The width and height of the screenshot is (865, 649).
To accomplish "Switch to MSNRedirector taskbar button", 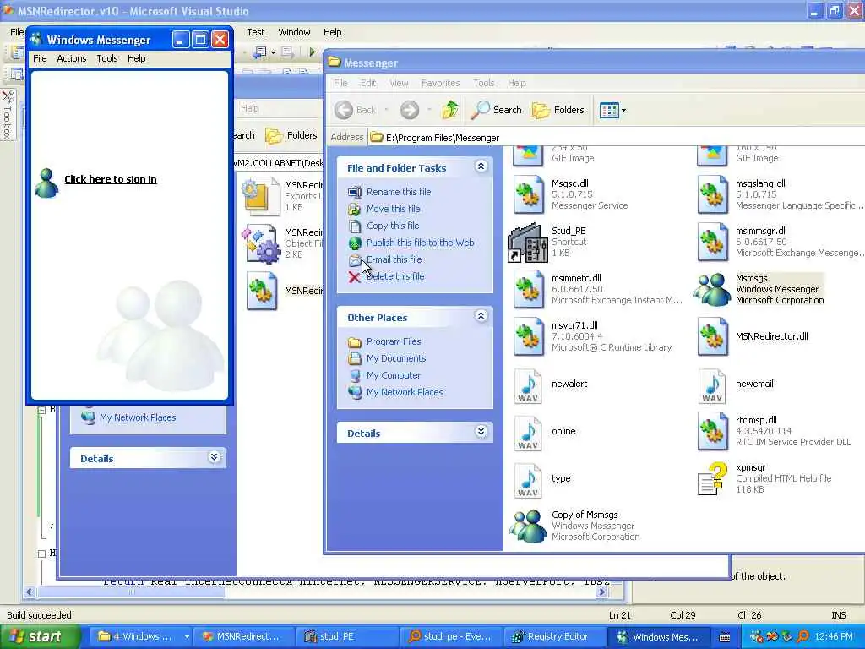I will (242, 636).
